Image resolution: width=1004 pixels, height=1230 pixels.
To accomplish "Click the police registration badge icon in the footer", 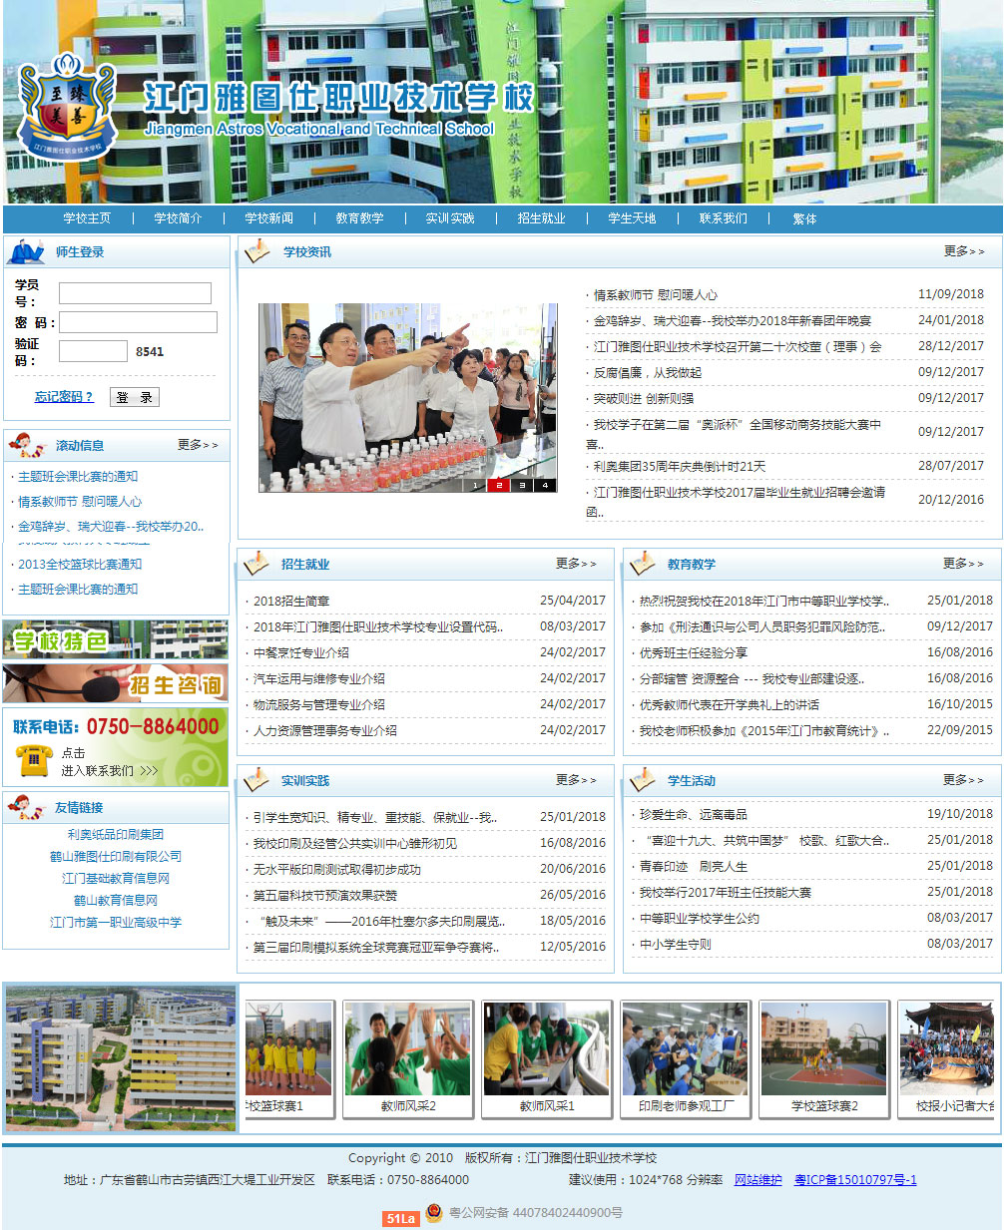I will [x=434, y=1213].
